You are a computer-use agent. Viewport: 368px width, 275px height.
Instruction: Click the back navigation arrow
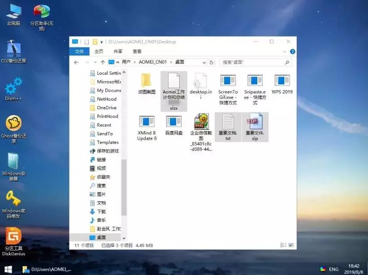coord(76,62)
